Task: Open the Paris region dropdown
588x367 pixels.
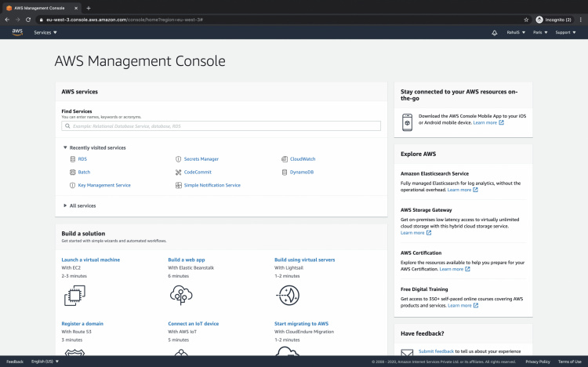Action: 540,33
